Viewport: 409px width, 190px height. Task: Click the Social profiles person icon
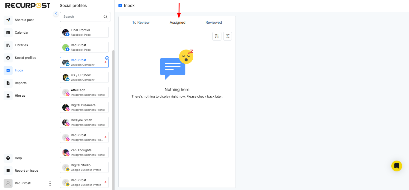tap(8, 58)
